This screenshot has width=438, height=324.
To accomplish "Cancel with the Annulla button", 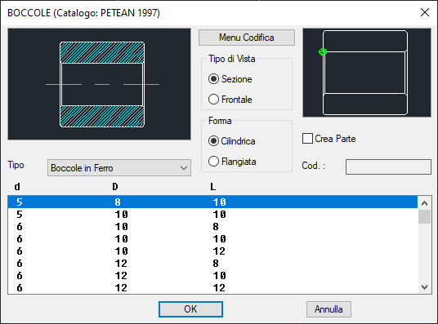I will click(x=328, y=309).
